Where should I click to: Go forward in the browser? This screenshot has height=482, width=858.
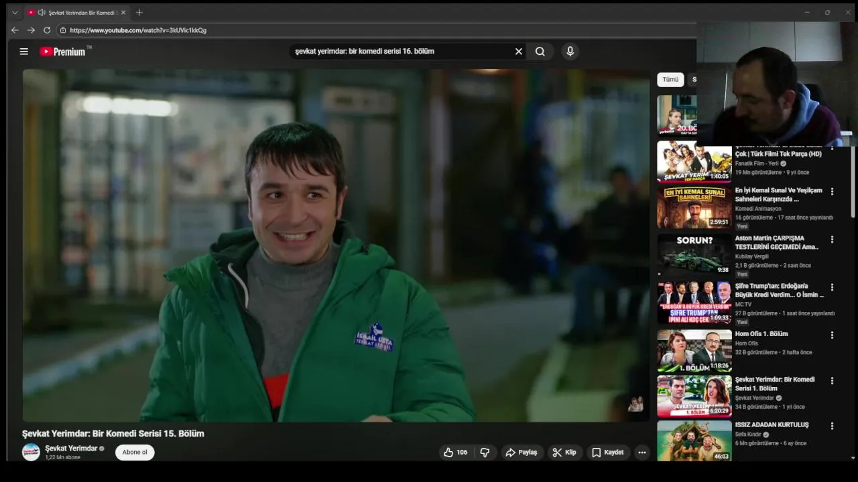point(31,30)
